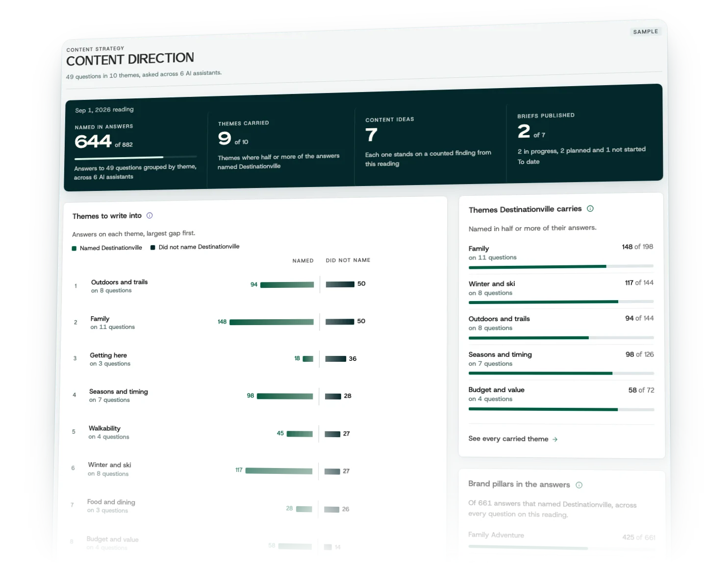The width and height of the screenshot is (706, 563).
Task: Click the did-not-name bar showing 36
Action: (335, 359)
